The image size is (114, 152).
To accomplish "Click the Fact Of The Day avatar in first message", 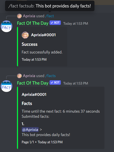I will pos(6,26).
